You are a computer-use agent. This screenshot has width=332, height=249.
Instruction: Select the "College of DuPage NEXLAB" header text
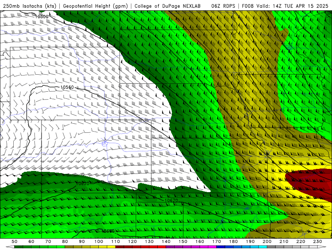(x=168, y=6)
